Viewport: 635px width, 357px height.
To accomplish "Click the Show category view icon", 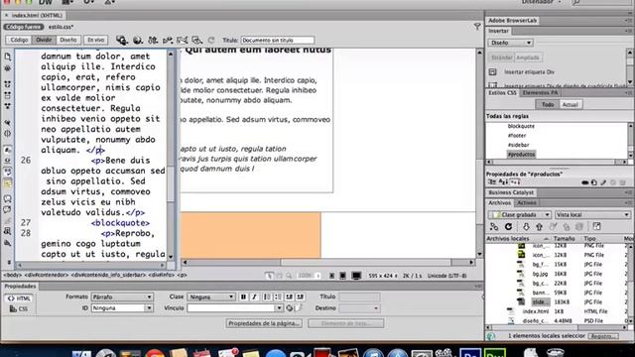I will [492, 182].
